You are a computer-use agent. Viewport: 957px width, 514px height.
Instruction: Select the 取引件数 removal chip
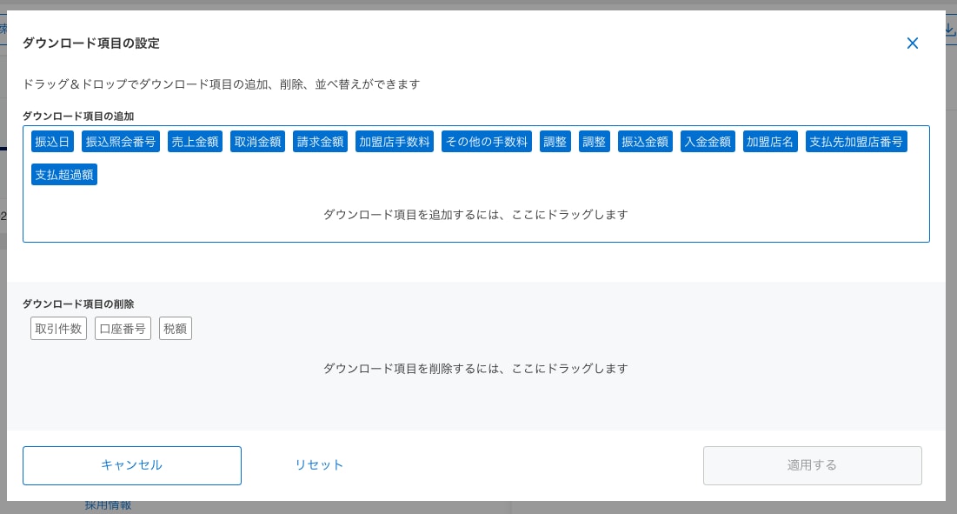(x=58, y=328)
